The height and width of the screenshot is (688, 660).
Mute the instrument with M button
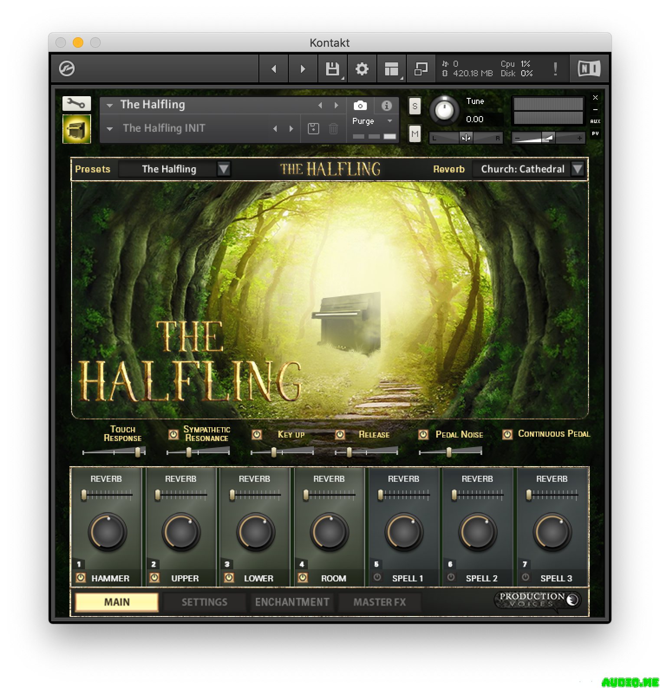tap(415, 134)
